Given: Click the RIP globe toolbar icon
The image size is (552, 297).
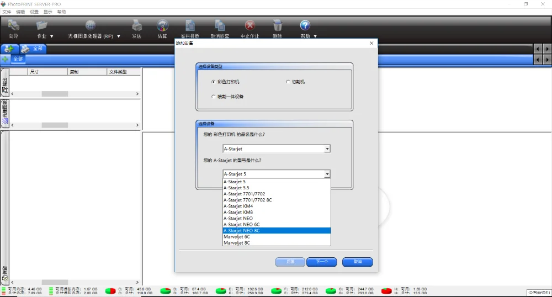Looking at the screenshot, I should 91,25.
